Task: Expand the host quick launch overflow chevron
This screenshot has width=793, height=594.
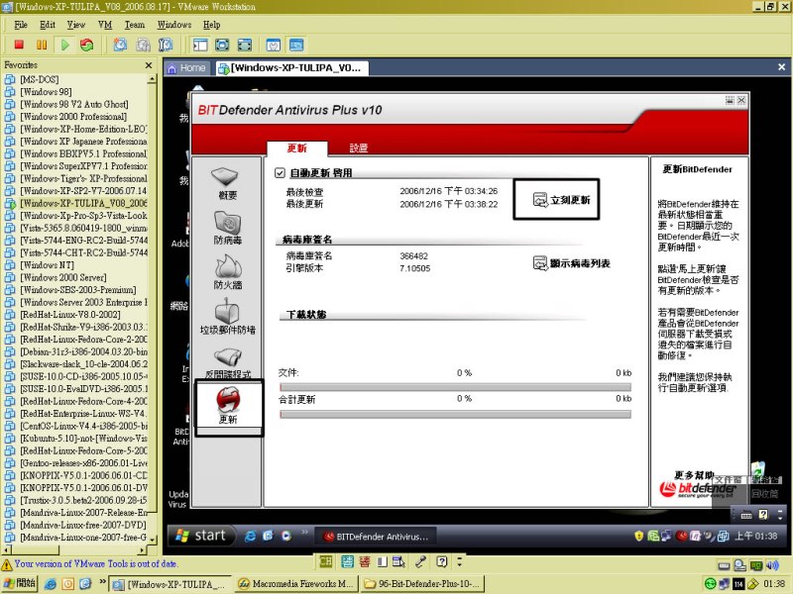Action: click(102, 581)
